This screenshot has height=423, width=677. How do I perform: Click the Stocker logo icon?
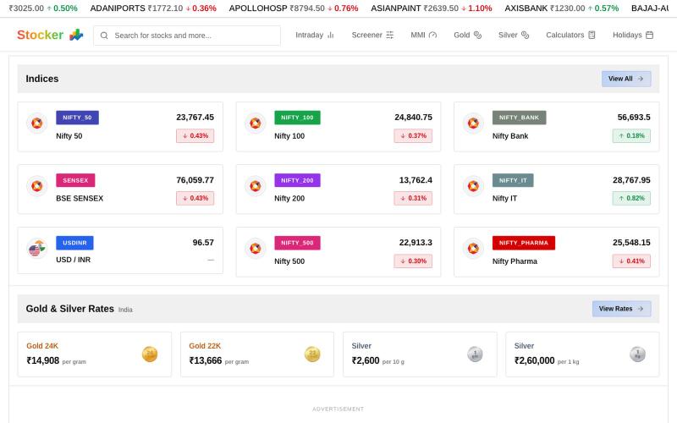[x=76, y=35]
